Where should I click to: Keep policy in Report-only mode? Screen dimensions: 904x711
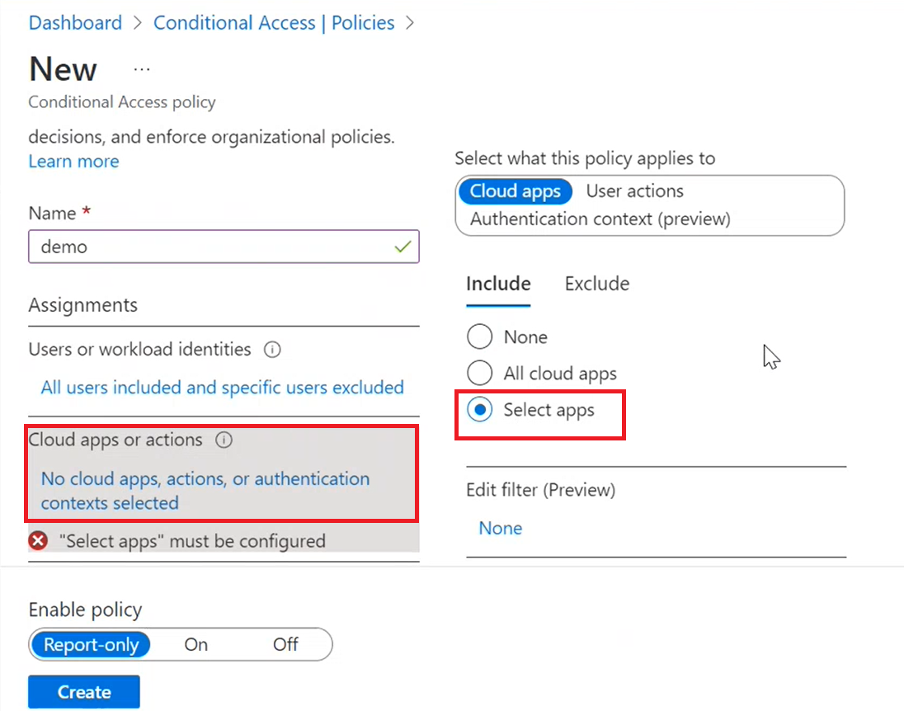[91, 644]
